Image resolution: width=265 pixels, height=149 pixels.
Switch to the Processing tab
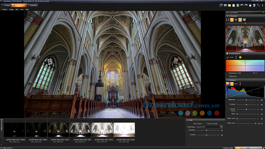pos(31,6)
